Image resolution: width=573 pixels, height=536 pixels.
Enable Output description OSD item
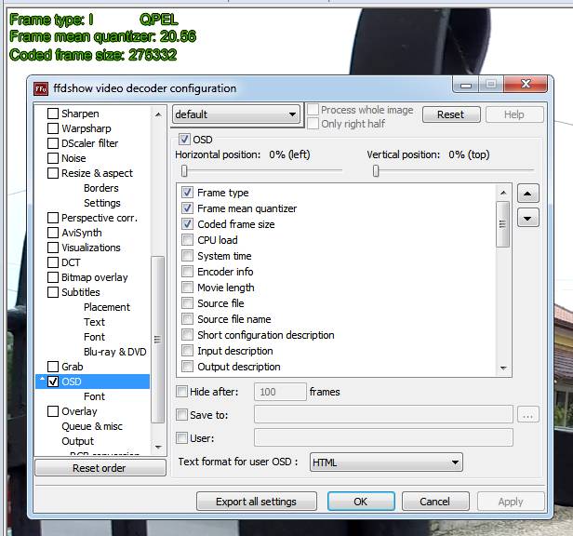(x=188, y=366)
